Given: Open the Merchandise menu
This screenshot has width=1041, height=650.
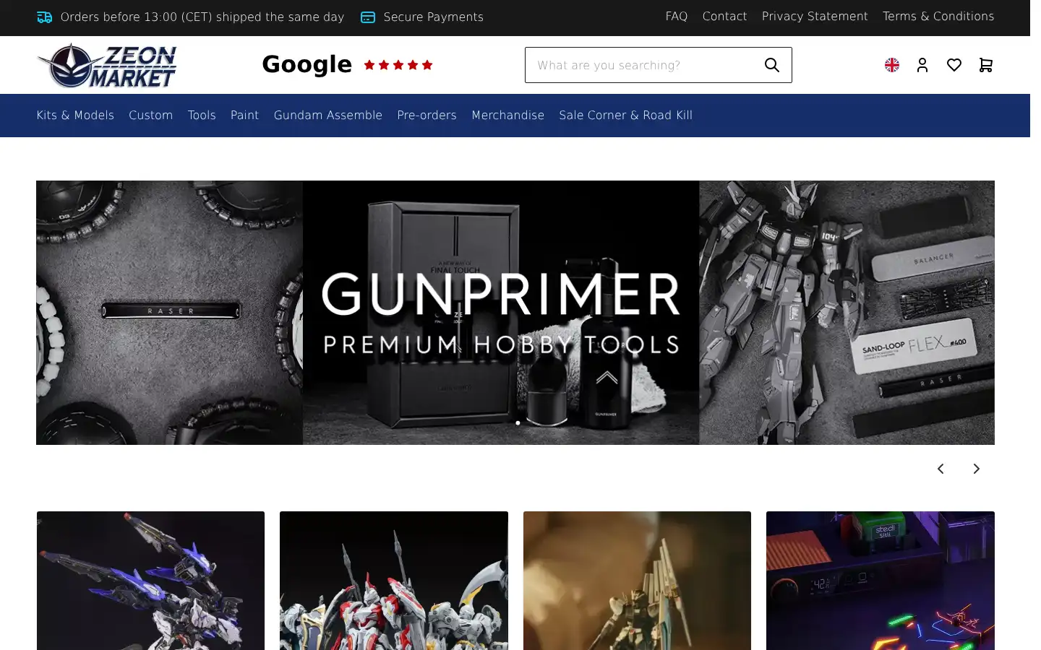Looking at the screenshot, I should (507, 116).
